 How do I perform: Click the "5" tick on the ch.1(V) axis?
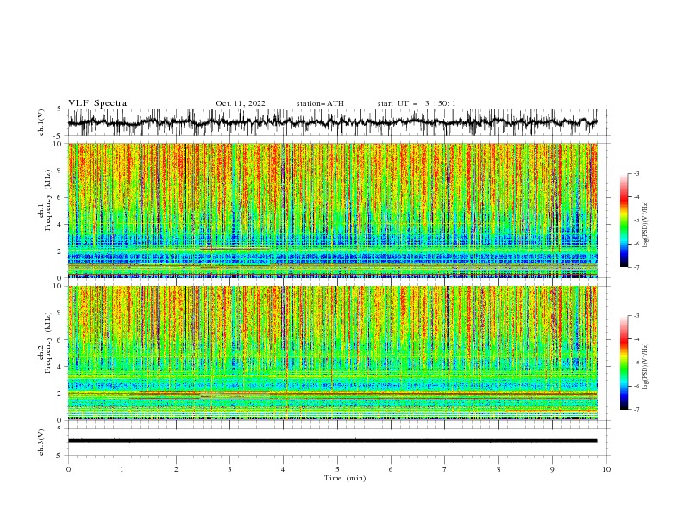[x=60, y=108]
